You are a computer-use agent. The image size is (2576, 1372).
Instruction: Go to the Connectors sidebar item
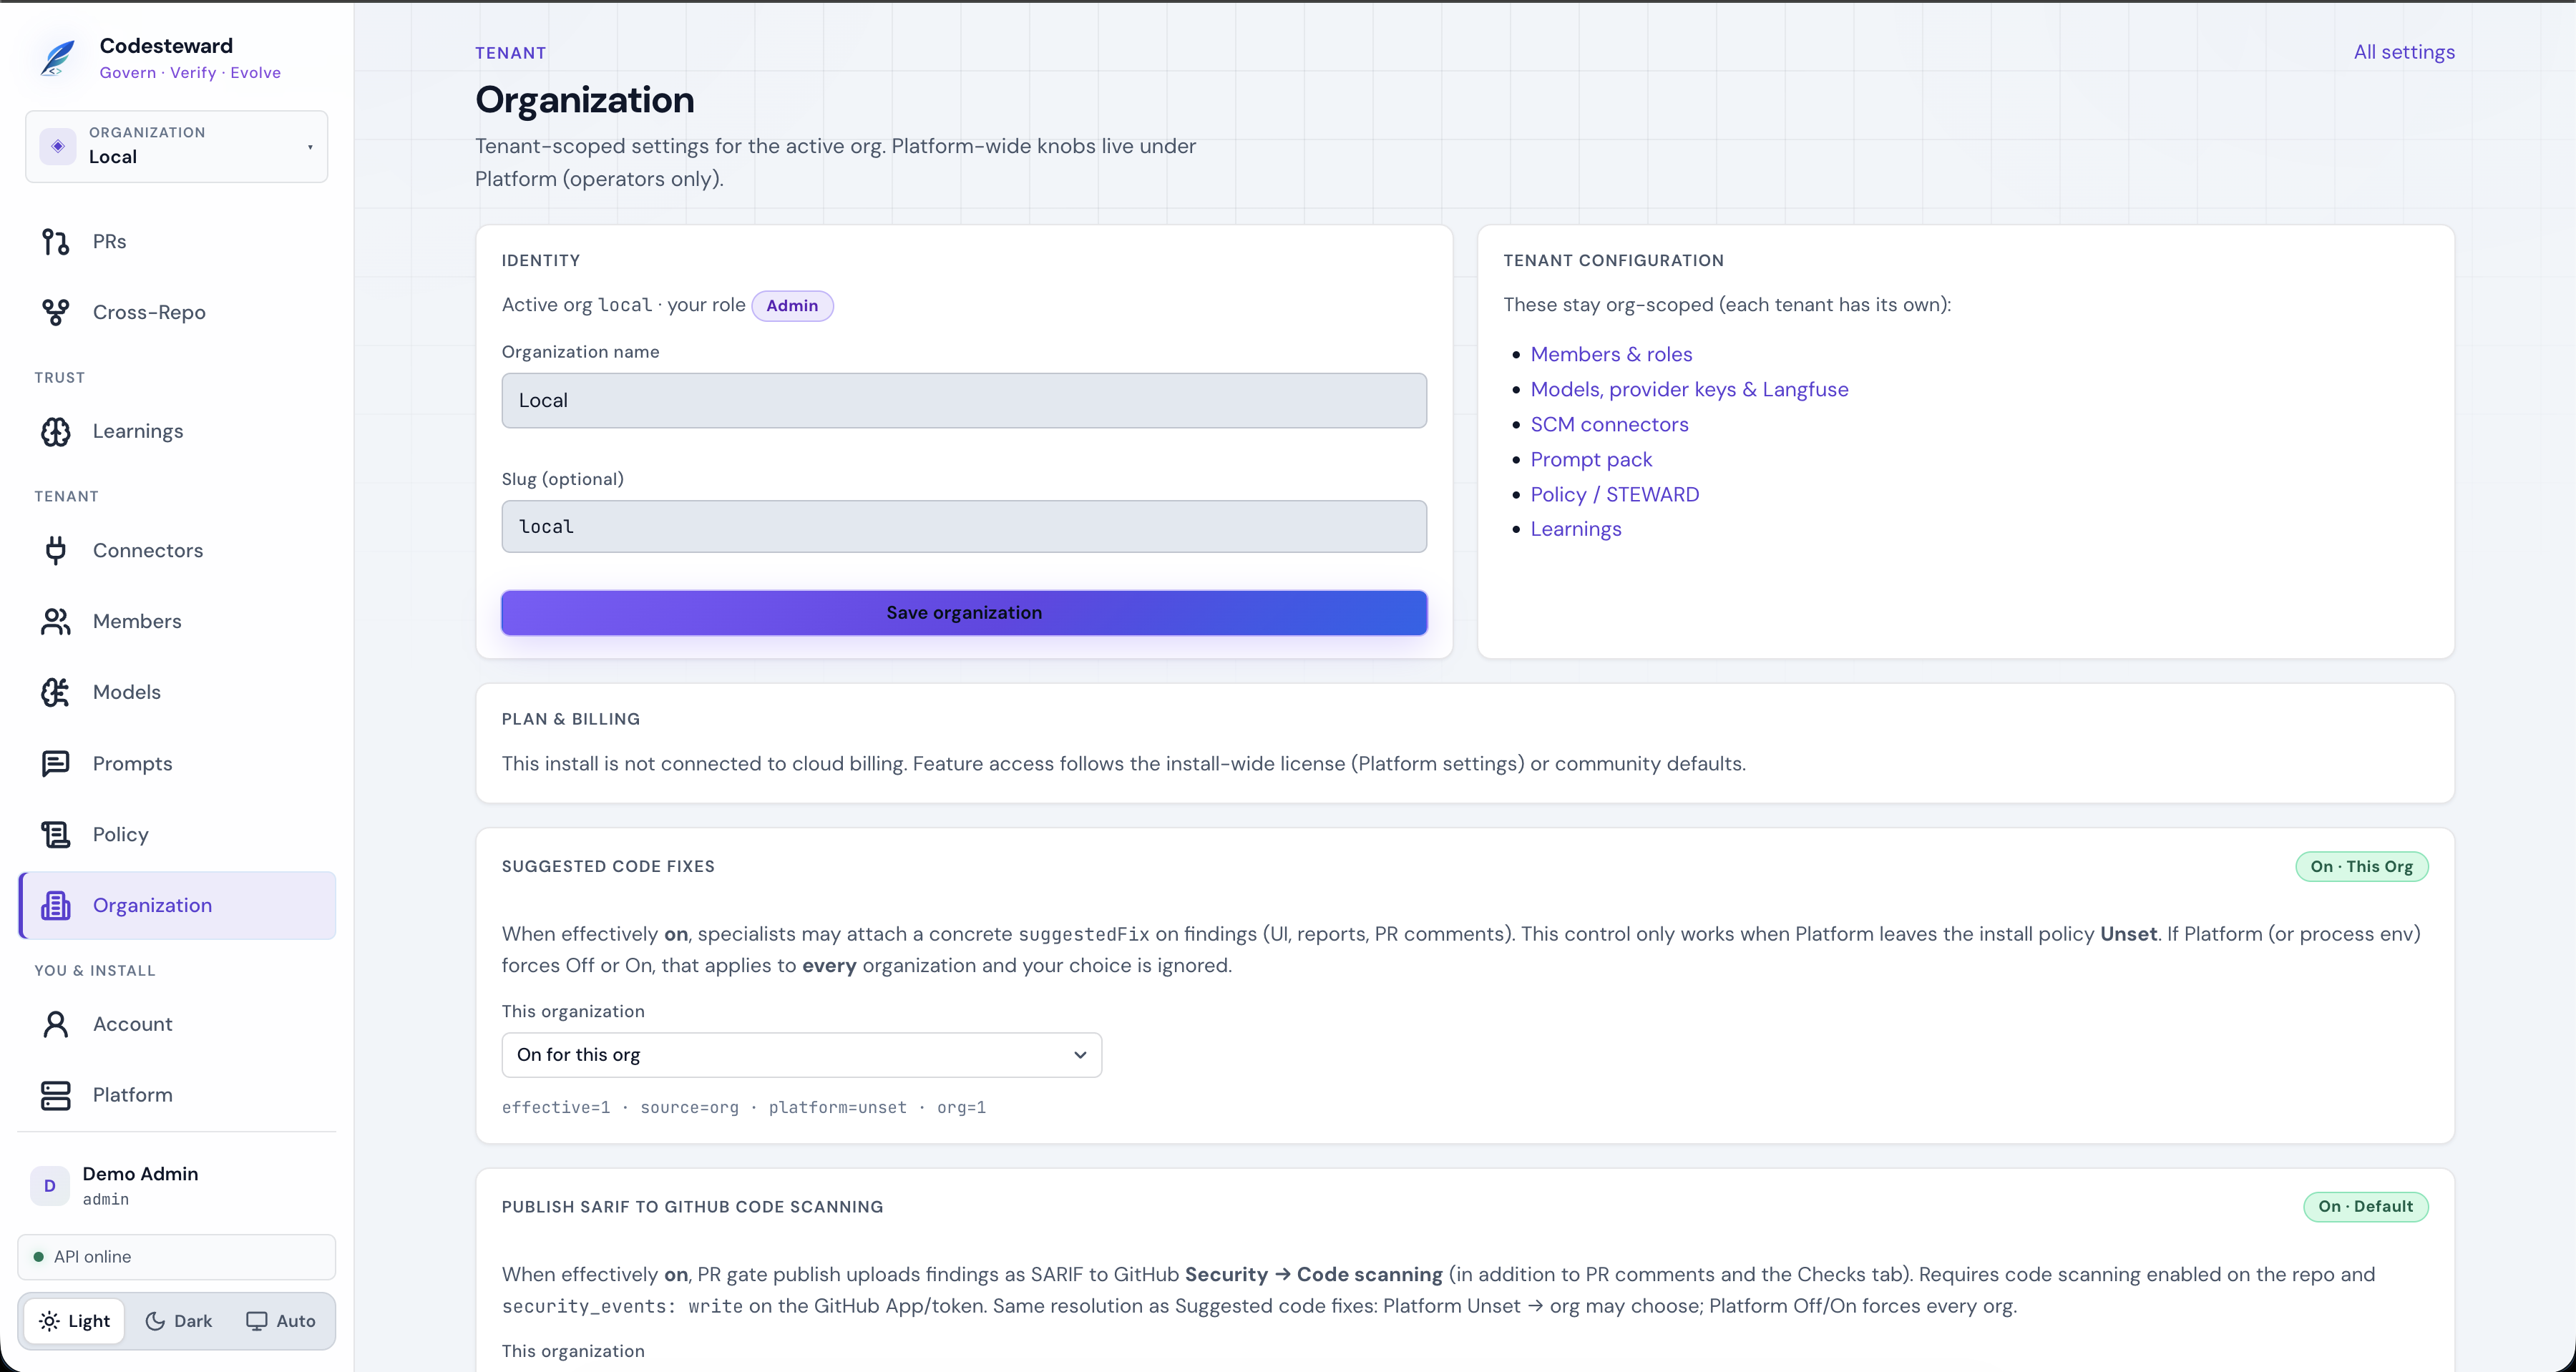pyautogui.click(x=177, y=551)
